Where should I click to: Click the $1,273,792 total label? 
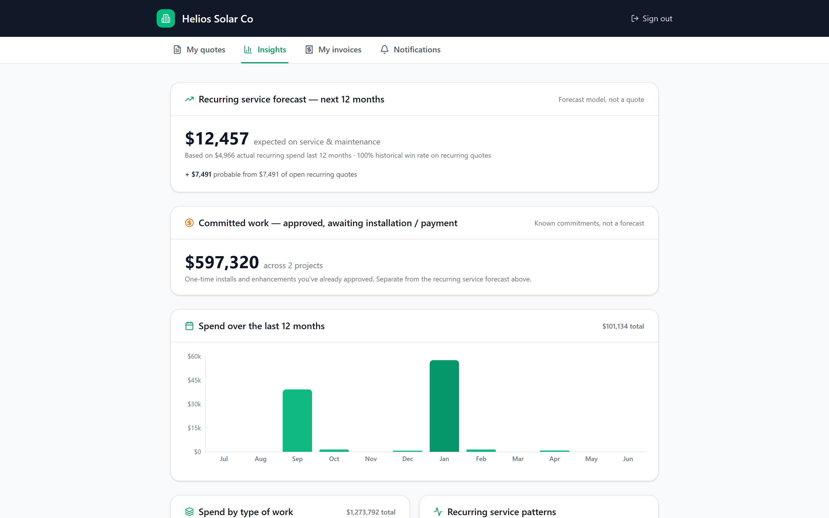pos(371,512)
